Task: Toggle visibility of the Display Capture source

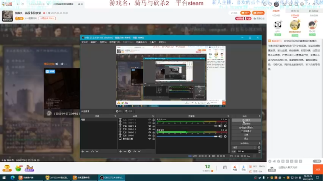Action: 150,139
